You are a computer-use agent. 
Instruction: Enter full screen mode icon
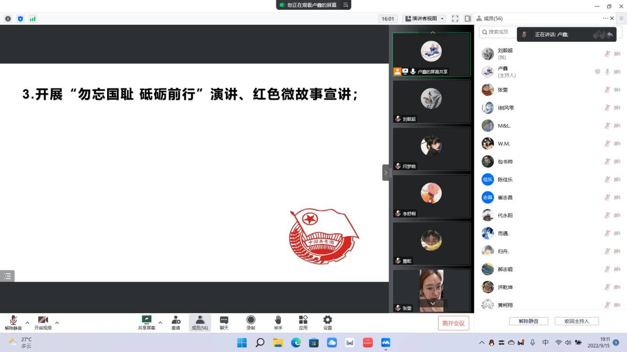(x=455, y=19)
